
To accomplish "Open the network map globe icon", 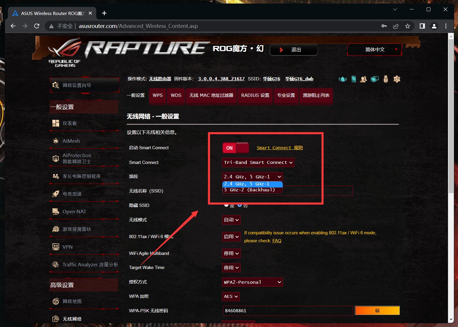I will (x=56, y=301).
